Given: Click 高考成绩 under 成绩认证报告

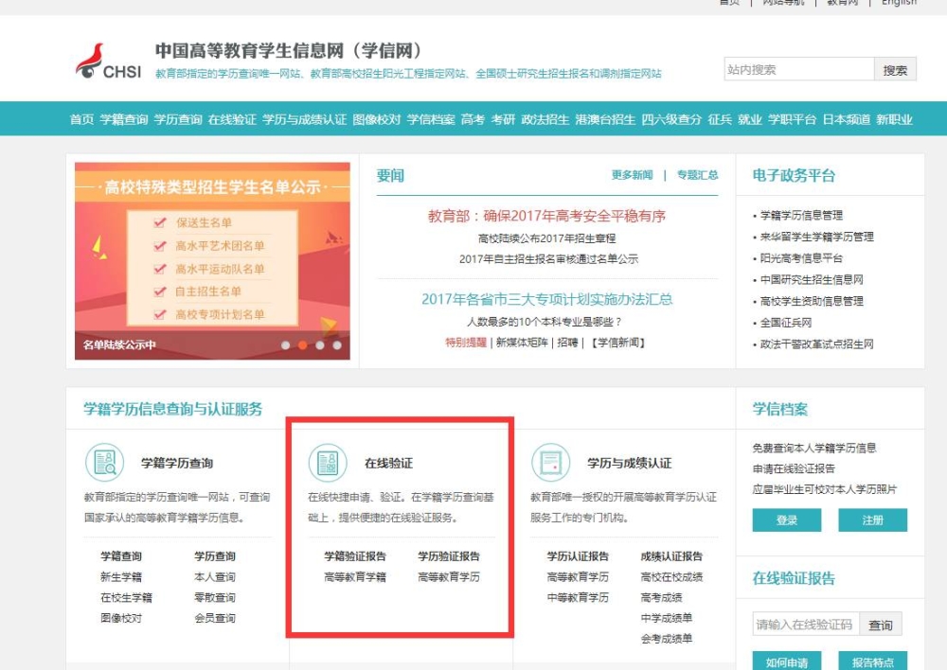Looking at the screenshot, I should click(661, 597).
